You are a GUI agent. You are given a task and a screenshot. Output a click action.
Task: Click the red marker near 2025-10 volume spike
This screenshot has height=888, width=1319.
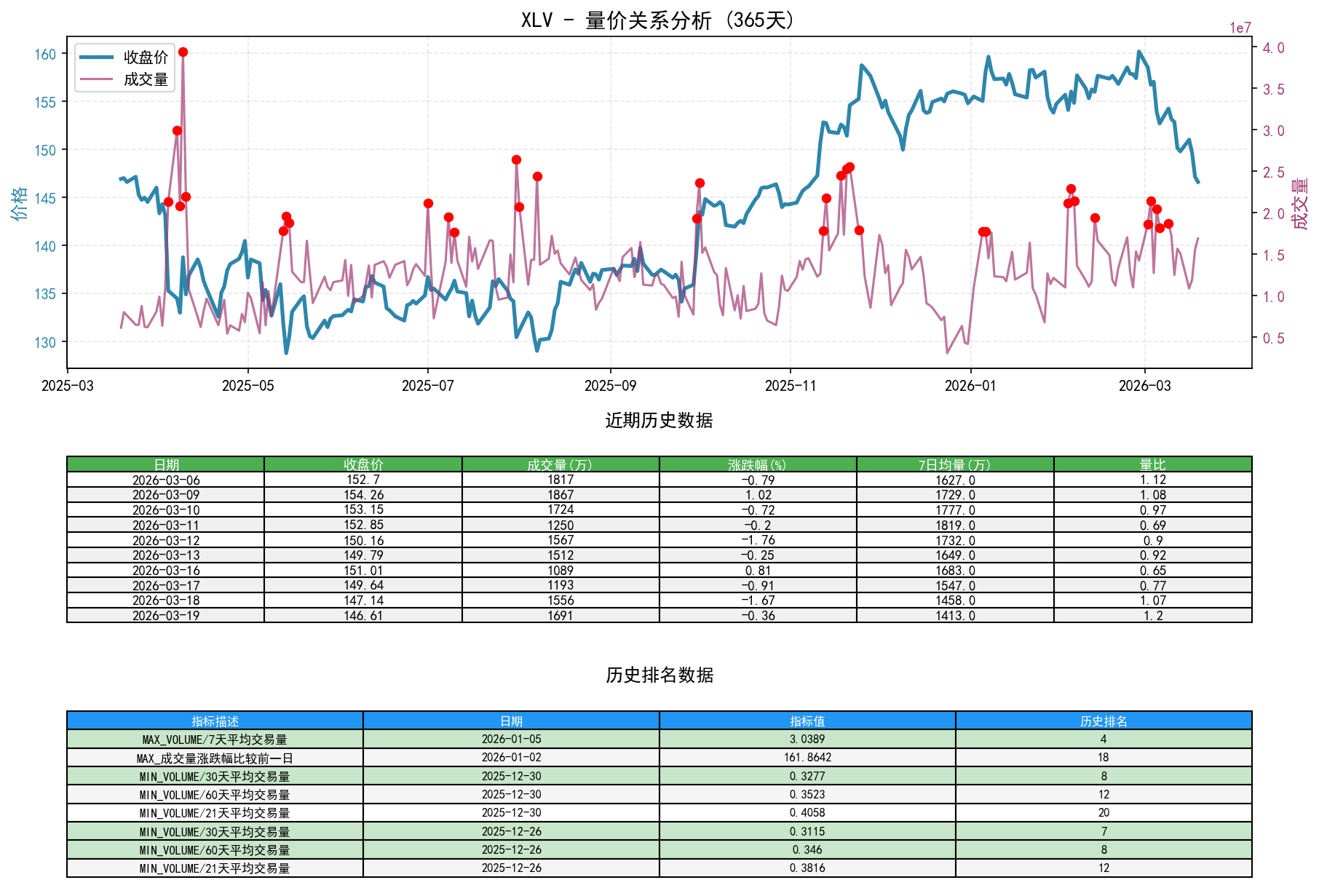click(700, 182)
